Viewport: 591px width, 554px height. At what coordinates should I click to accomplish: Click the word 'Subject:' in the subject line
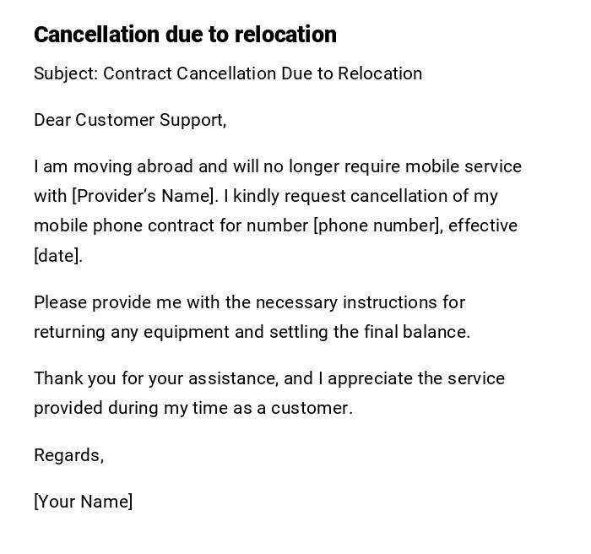click(66, 73)
